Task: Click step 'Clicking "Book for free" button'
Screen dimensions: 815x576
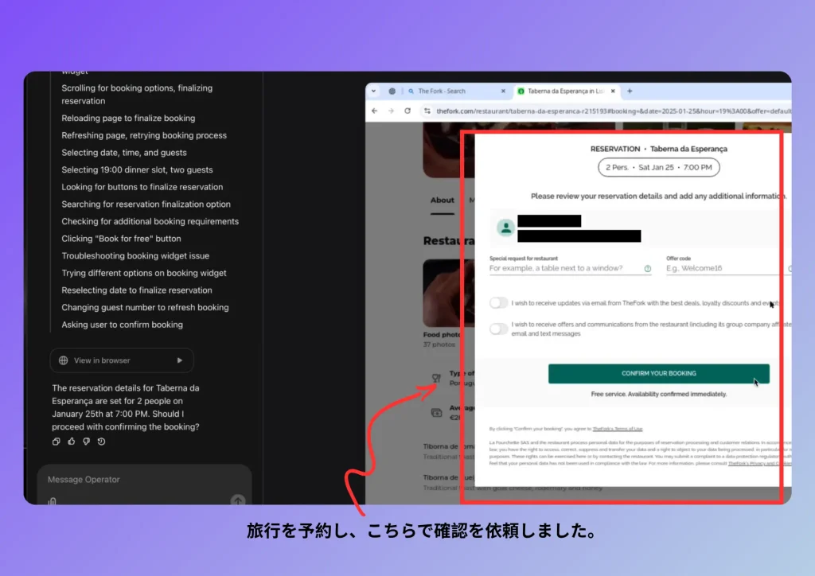Action: coord(121,239)
